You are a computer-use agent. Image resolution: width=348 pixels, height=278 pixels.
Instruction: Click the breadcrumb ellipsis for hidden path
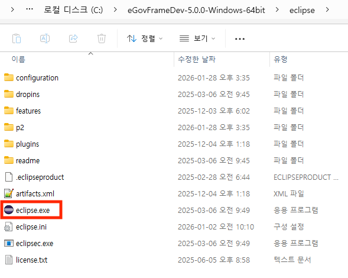click(30, 9)
